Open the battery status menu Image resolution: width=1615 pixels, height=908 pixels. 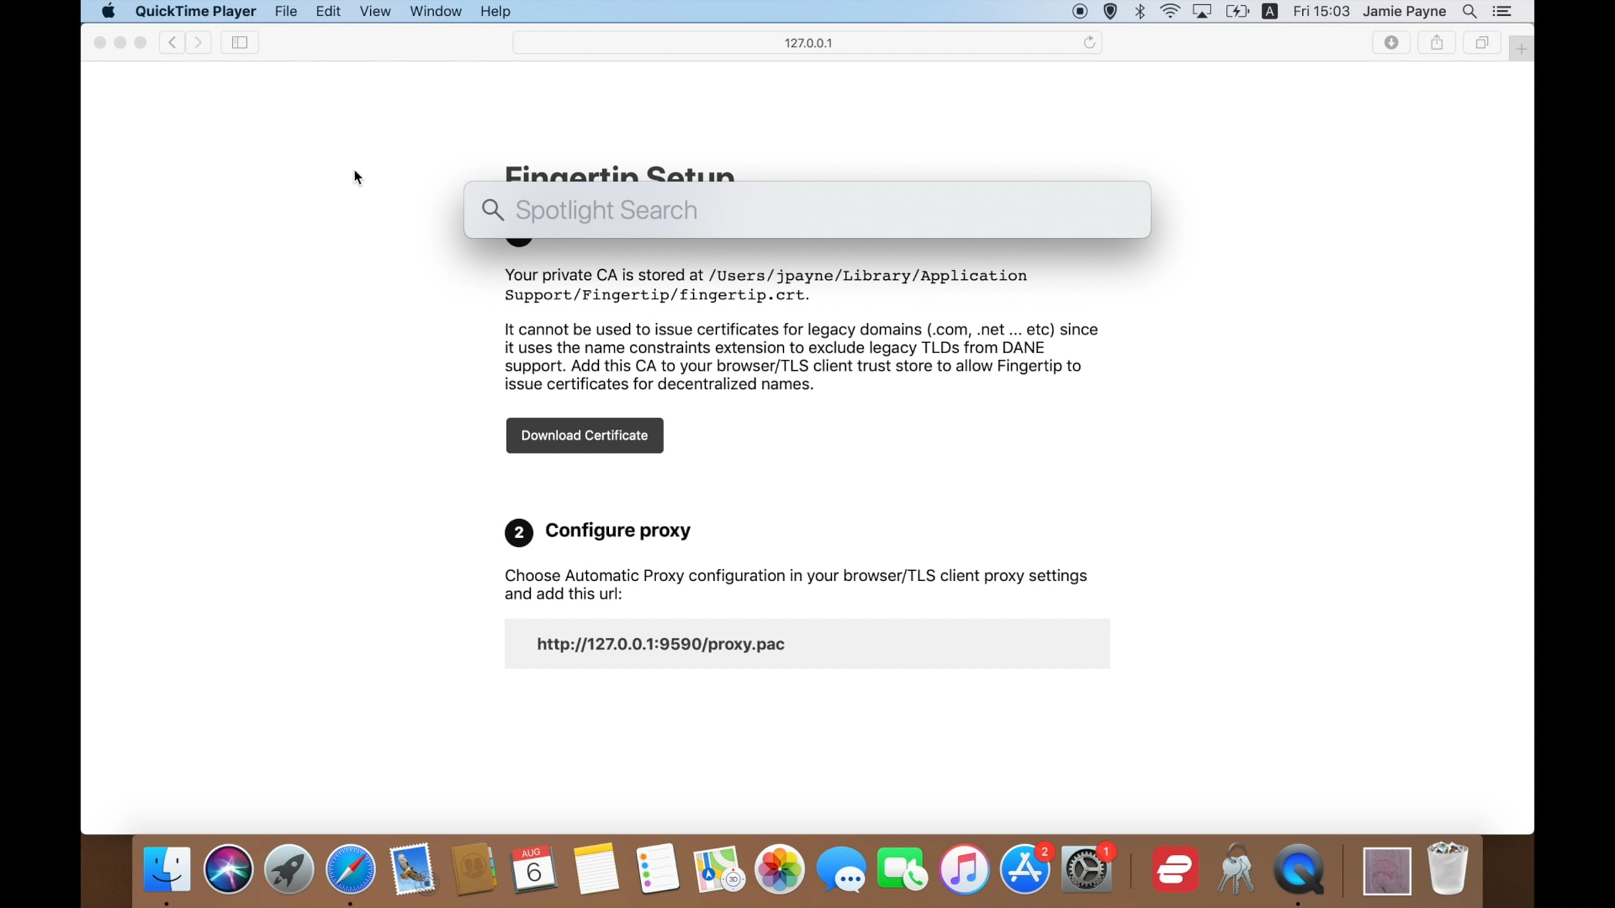coord(1237,11)
